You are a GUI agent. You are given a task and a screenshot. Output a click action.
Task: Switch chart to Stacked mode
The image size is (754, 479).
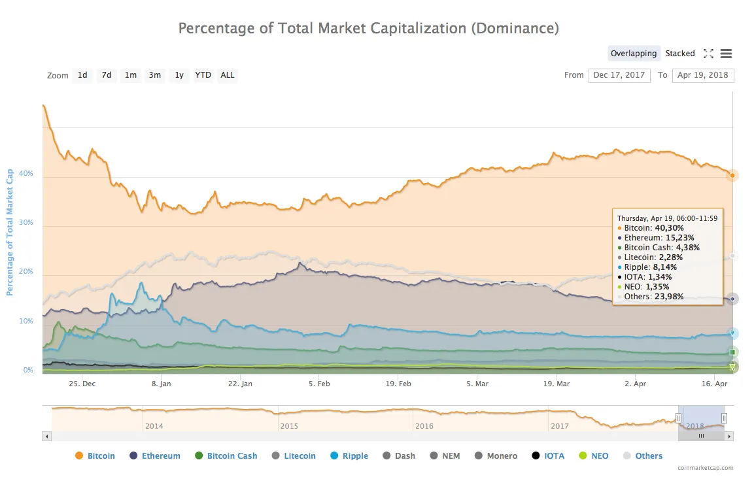pos(680,54)
